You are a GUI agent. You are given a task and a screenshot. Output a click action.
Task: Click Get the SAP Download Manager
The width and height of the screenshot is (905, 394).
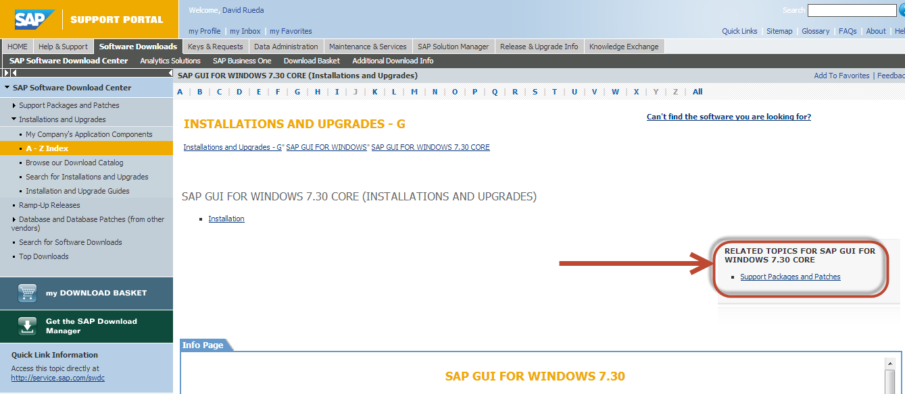coord(87,327)
